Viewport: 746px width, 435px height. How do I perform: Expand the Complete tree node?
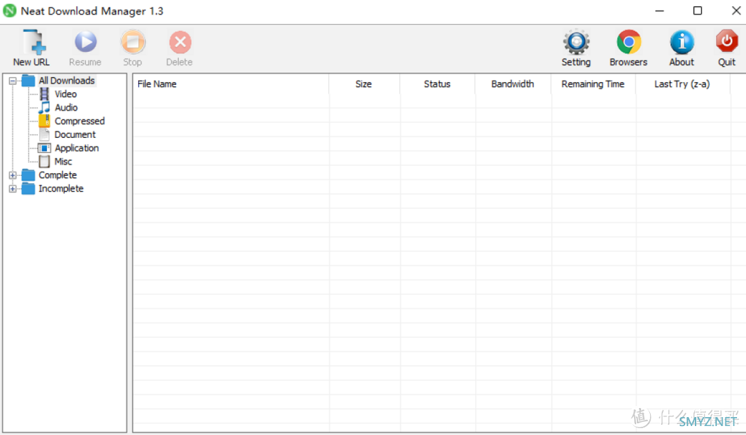tap(12, 175)
